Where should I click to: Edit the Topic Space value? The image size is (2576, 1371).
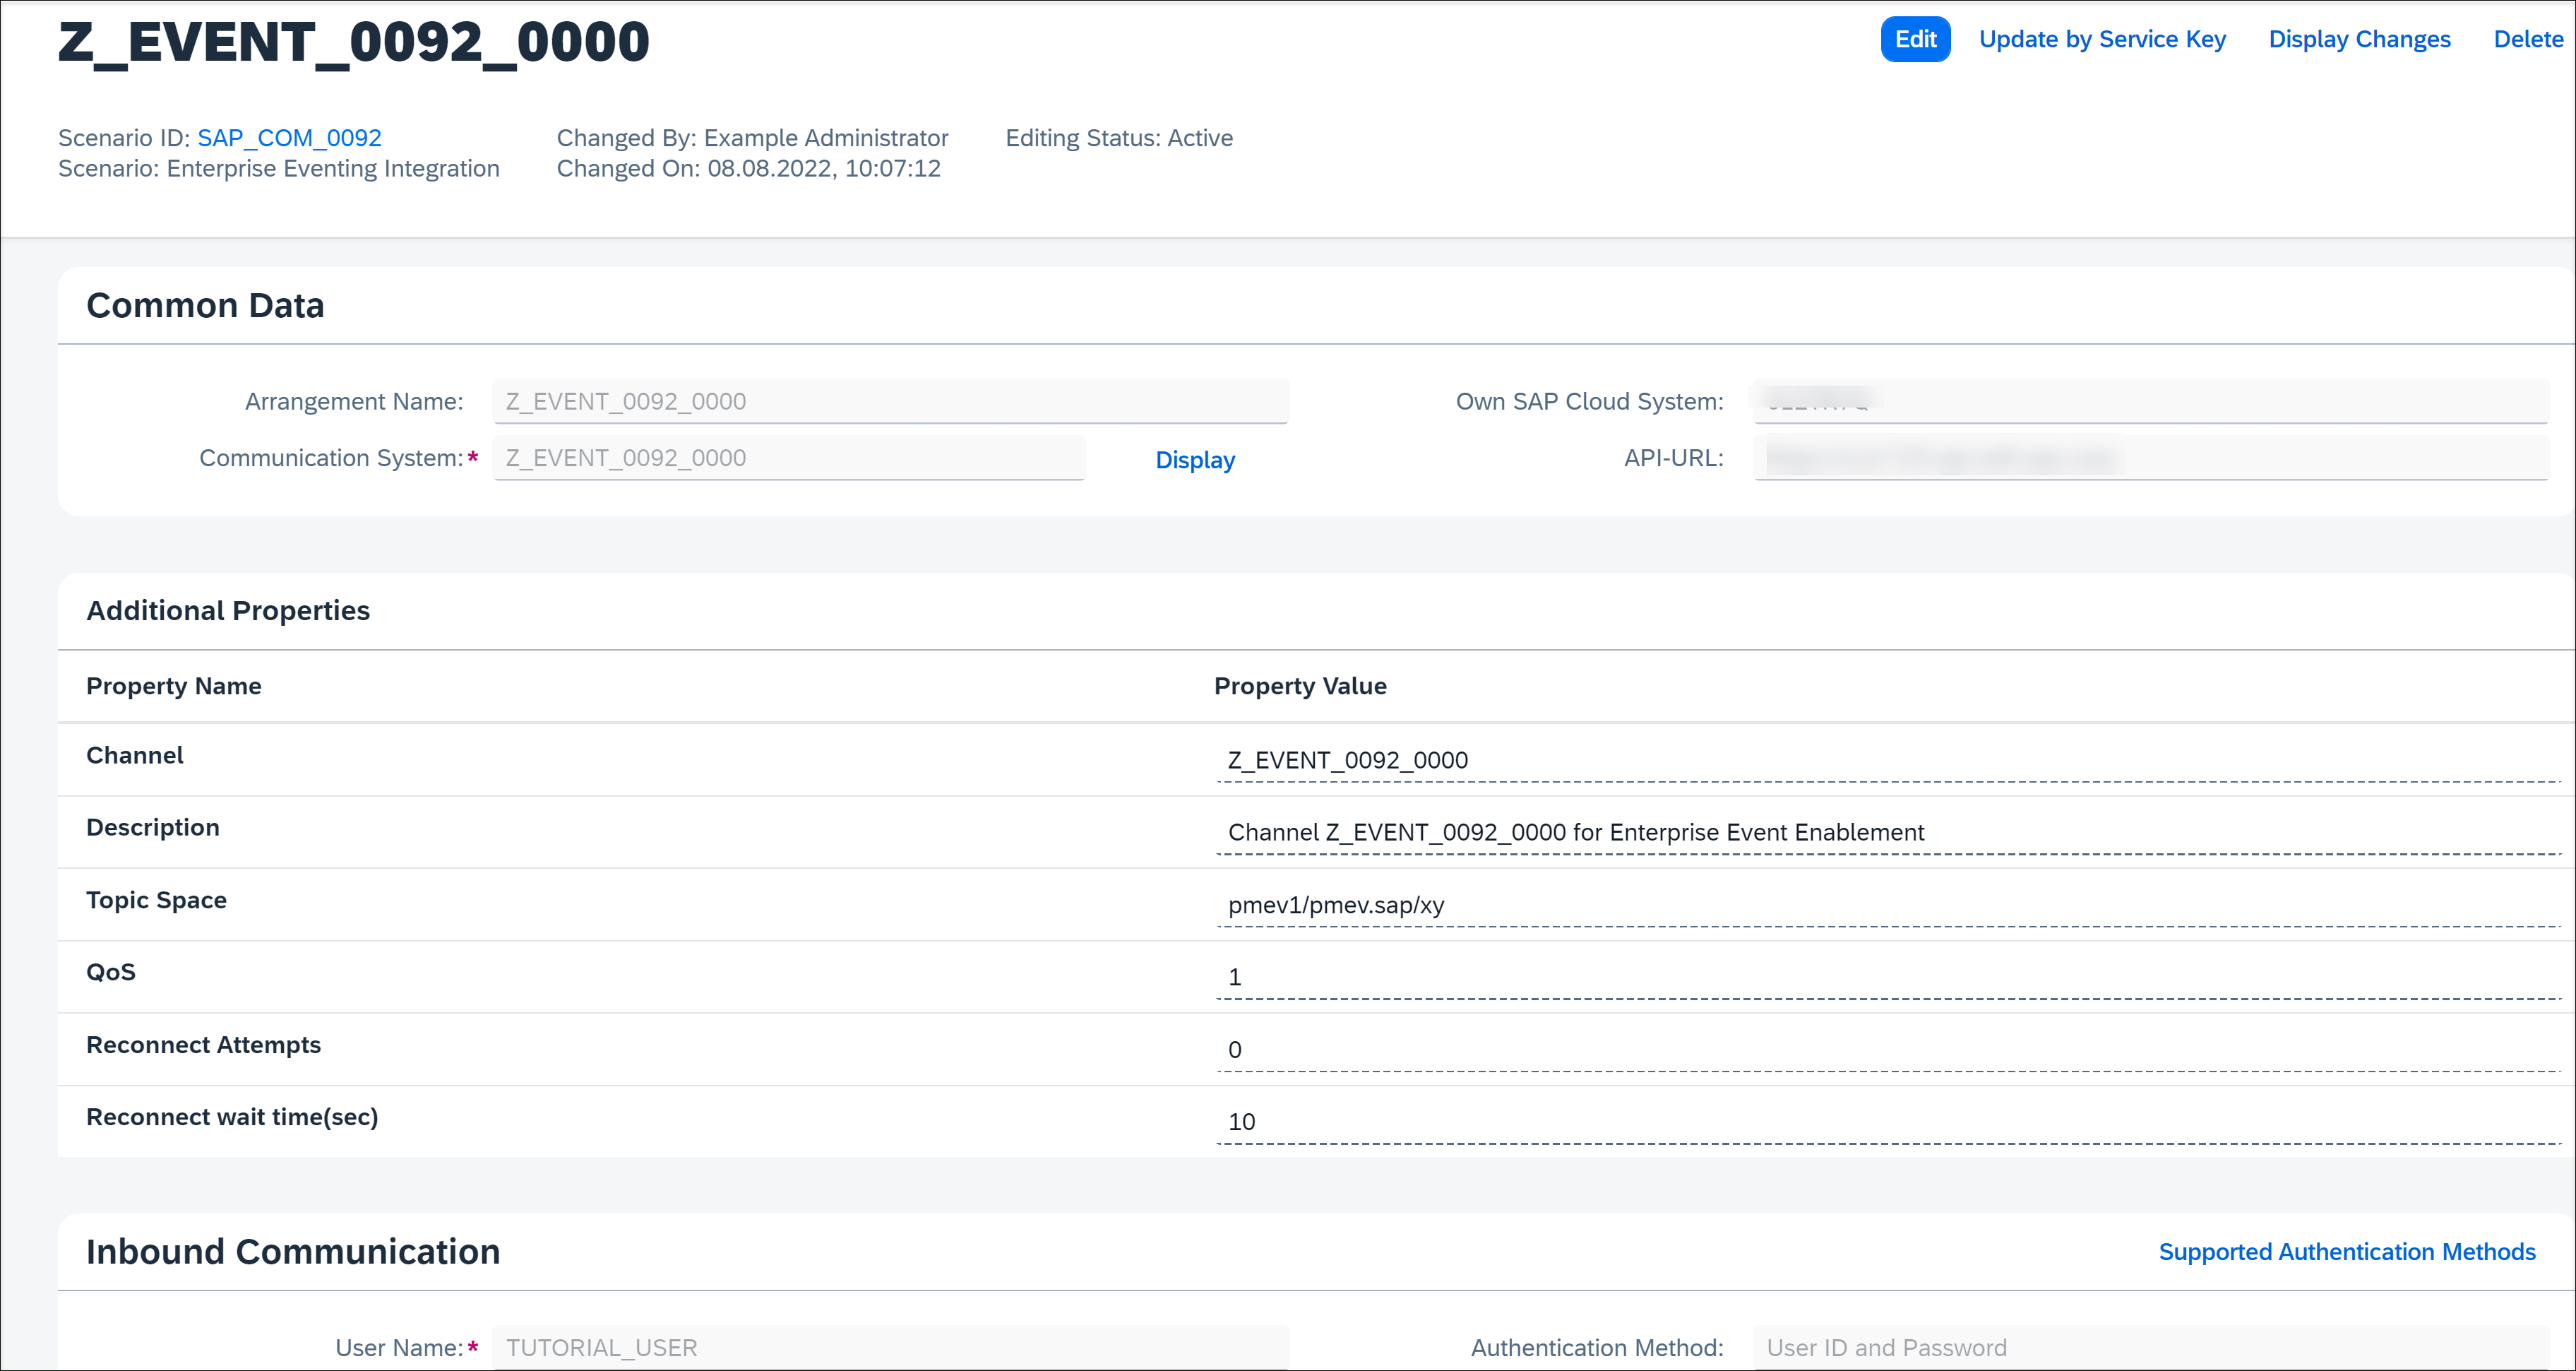tap(1888, 905)
